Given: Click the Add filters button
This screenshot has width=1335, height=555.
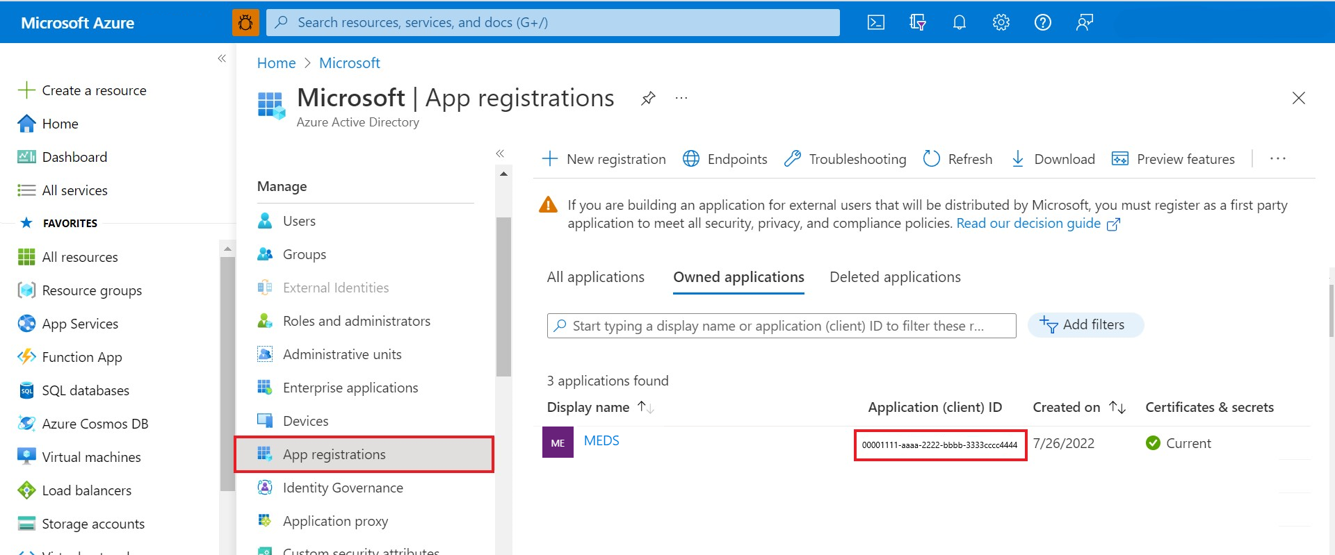Looking at the screenshot, I should click(1085, 325).
